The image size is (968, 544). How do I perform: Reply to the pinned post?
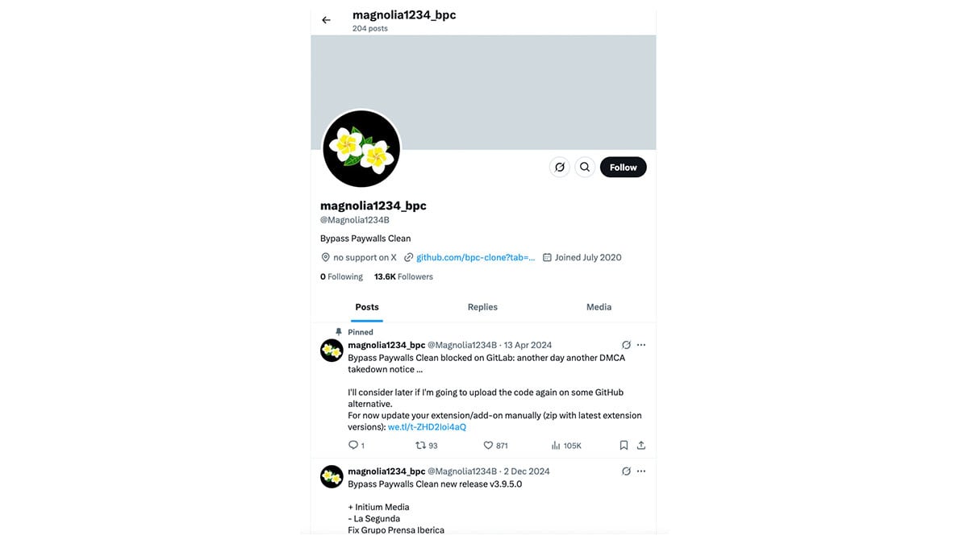(x=357, y=445)
